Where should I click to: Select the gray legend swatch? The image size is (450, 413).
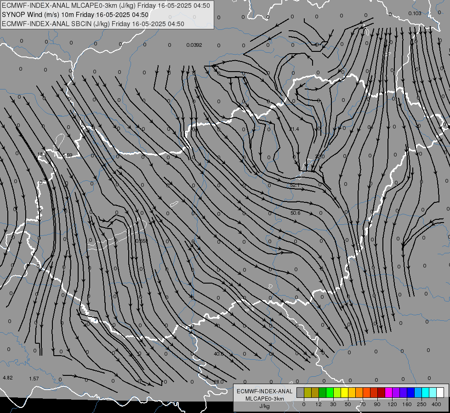click(301, 392)
